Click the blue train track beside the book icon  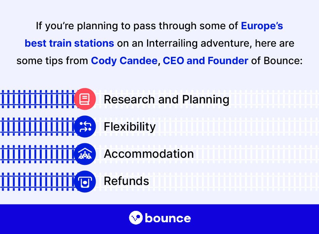point(37,99)
